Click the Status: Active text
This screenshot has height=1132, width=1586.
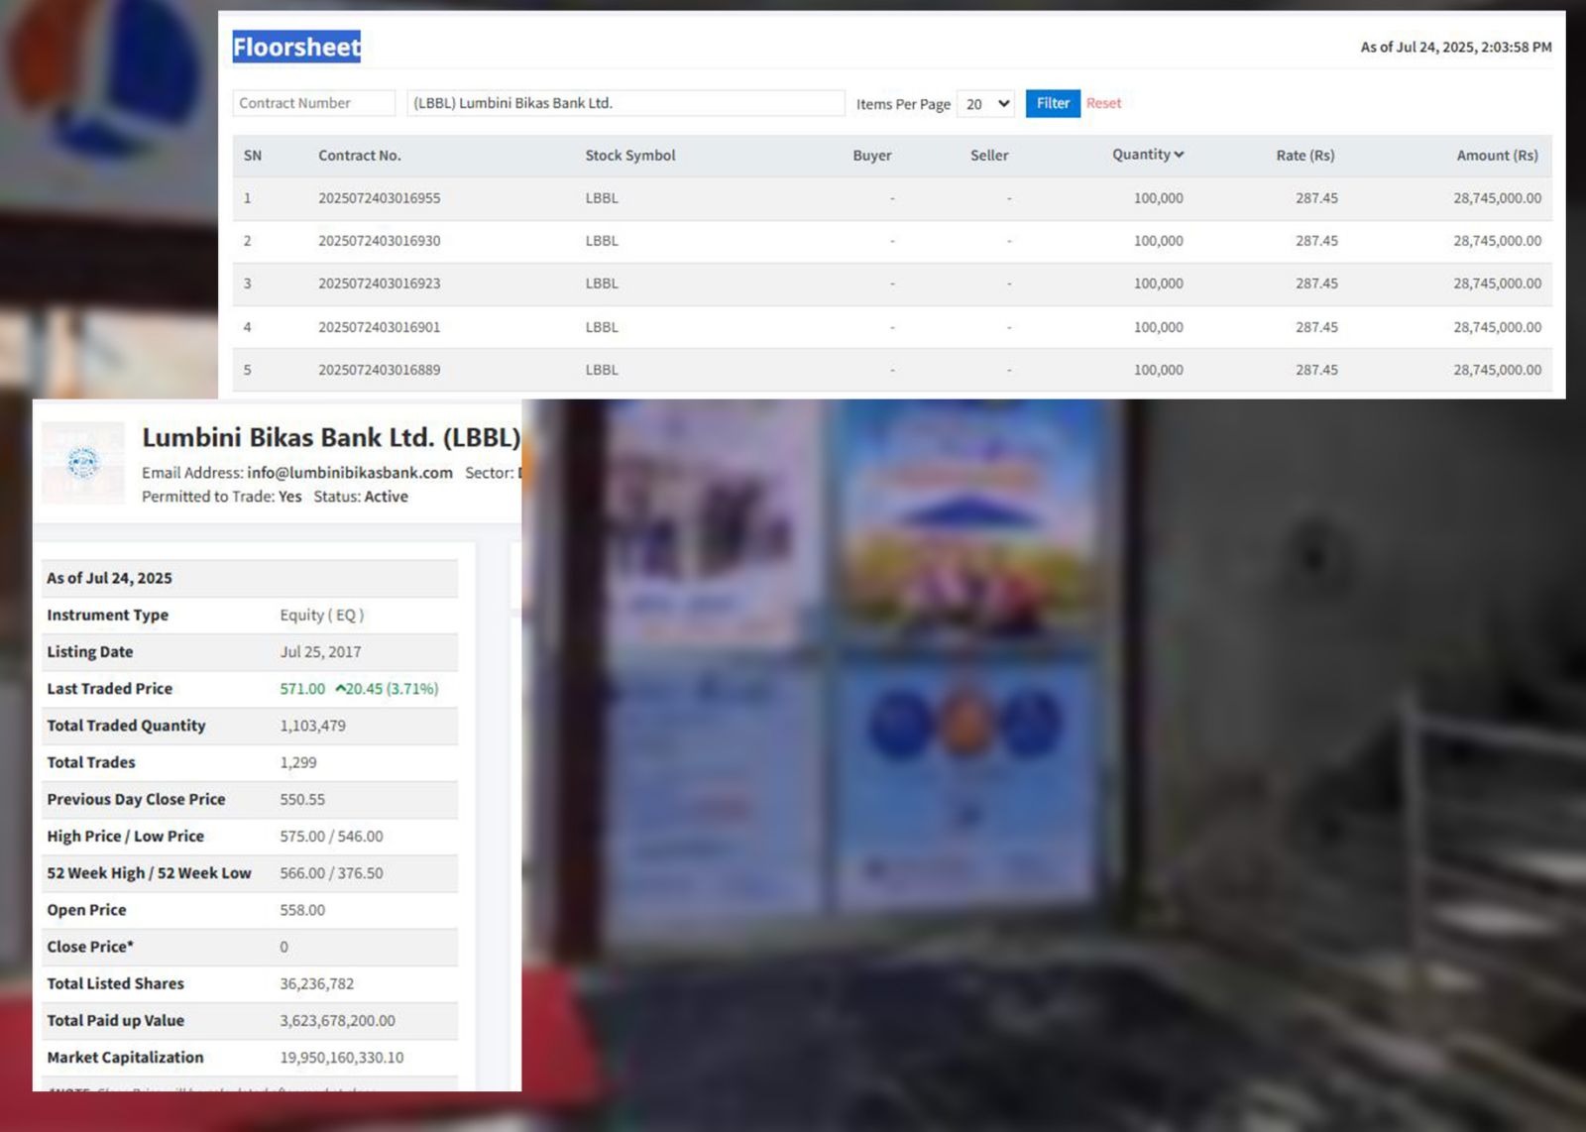click(361, 497)
